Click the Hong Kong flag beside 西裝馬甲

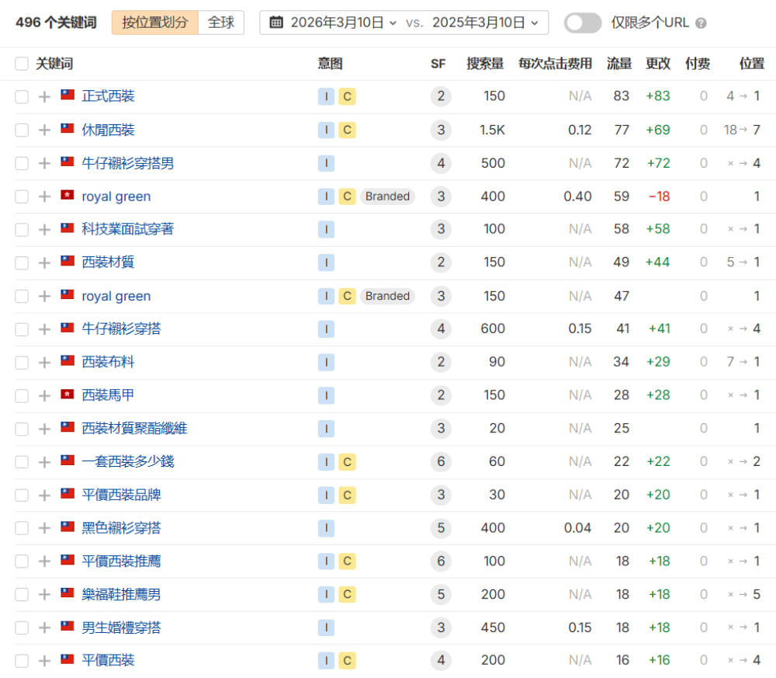(68, 395)
